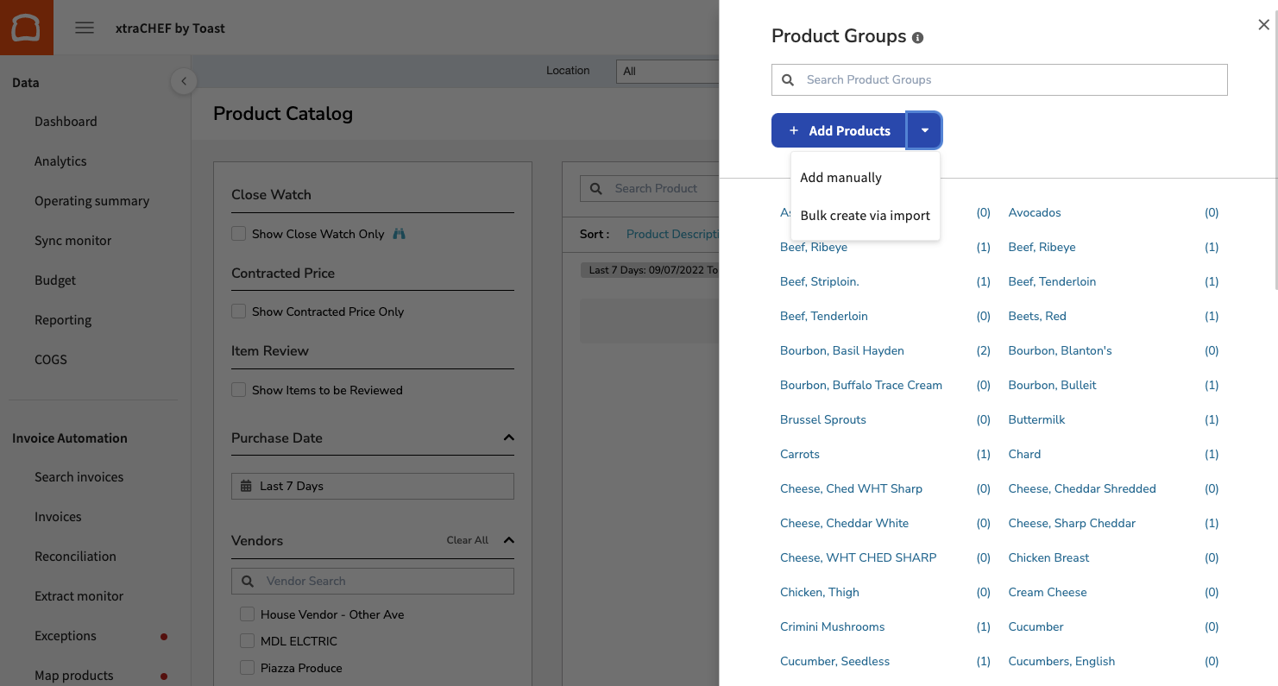Collapse the left sidebar with the chevron circle
Screen dimensions: 1278x686
click(184, 81)
